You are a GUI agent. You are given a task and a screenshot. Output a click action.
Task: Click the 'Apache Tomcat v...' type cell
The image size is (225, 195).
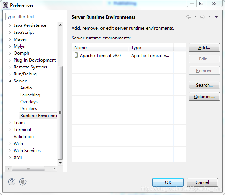coord(150,56)
